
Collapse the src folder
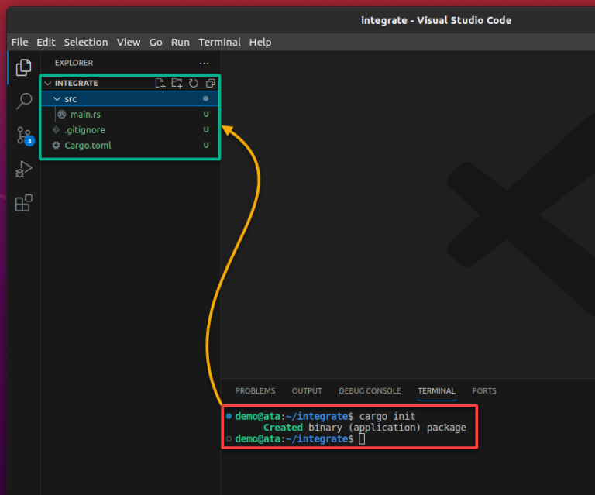point(70,99)
